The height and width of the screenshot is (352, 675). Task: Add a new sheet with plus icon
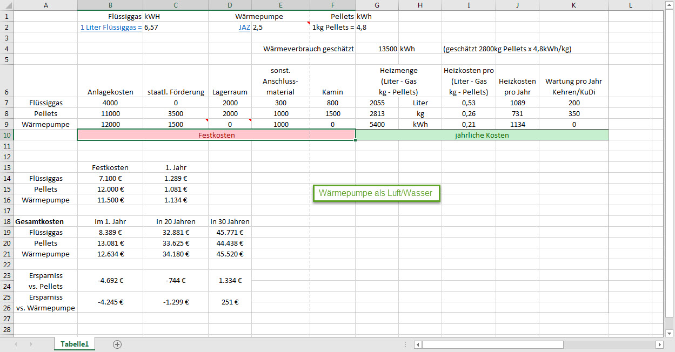tap(117, 344)
